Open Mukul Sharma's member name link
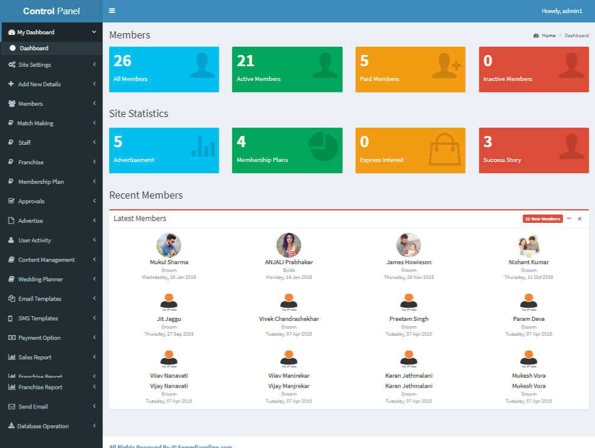 [x=169, y=262]
